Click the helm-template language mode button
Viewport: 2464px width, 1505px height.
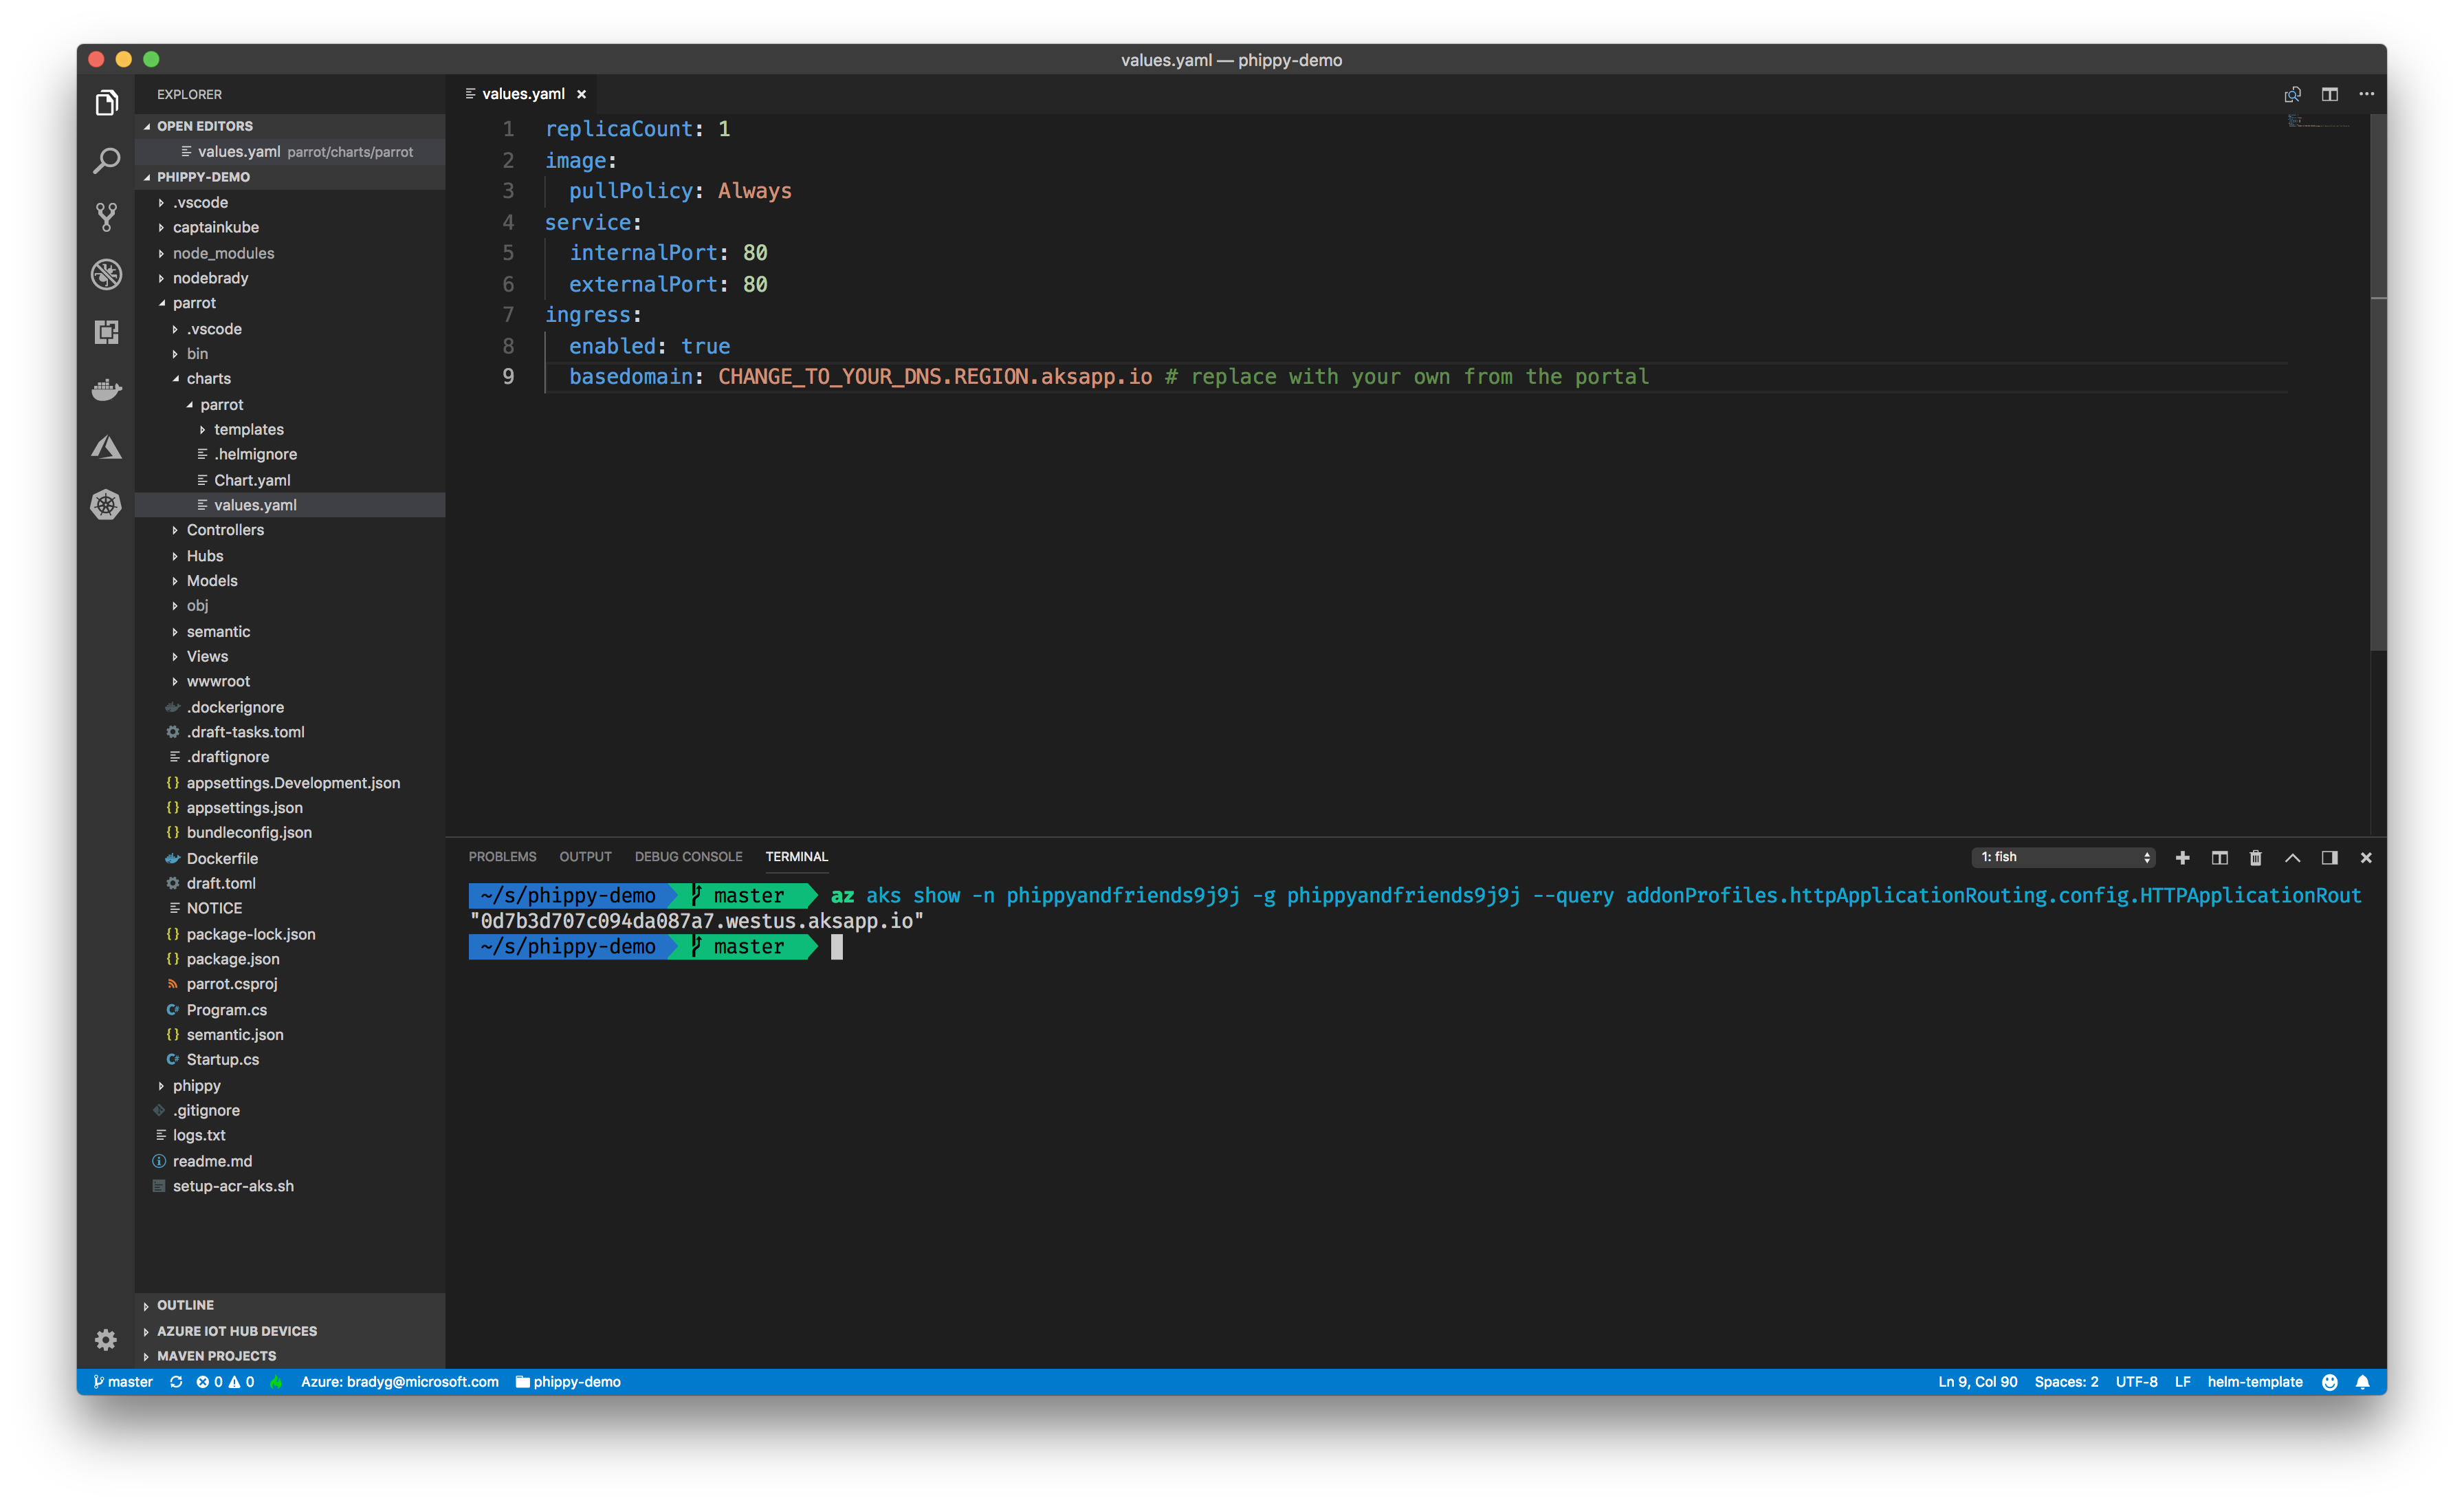tap(2254, 1382)
